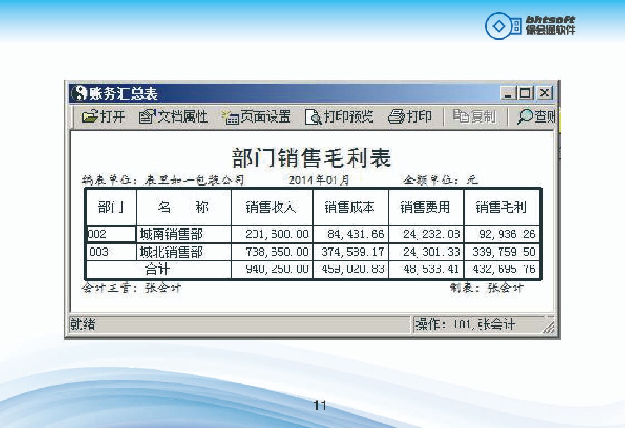Click the 销售收入 column header
The width and height of the screenshot is (625, 428).
tap(271, 207)
